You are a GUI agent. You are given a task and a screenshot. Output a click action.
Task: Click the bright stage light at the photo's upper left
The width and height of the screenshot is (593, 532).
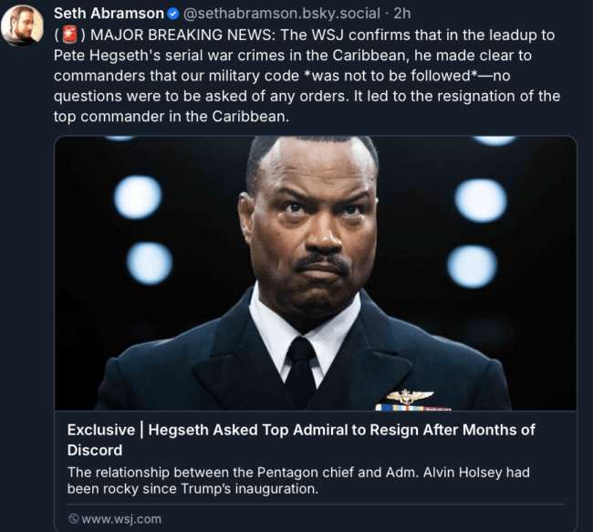tap(138, 197)
